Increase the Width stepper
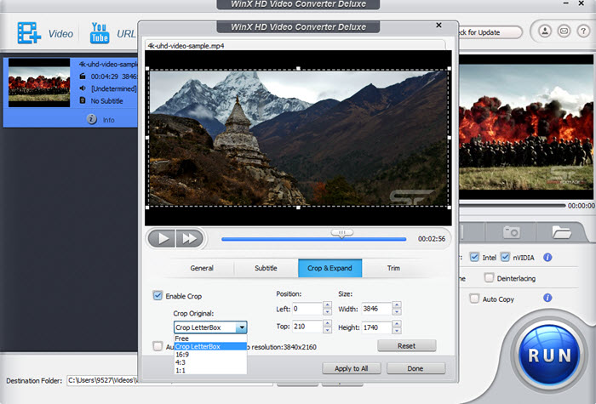Image resolution: width=596 pixels, height=404 pixels. point(397,304)
